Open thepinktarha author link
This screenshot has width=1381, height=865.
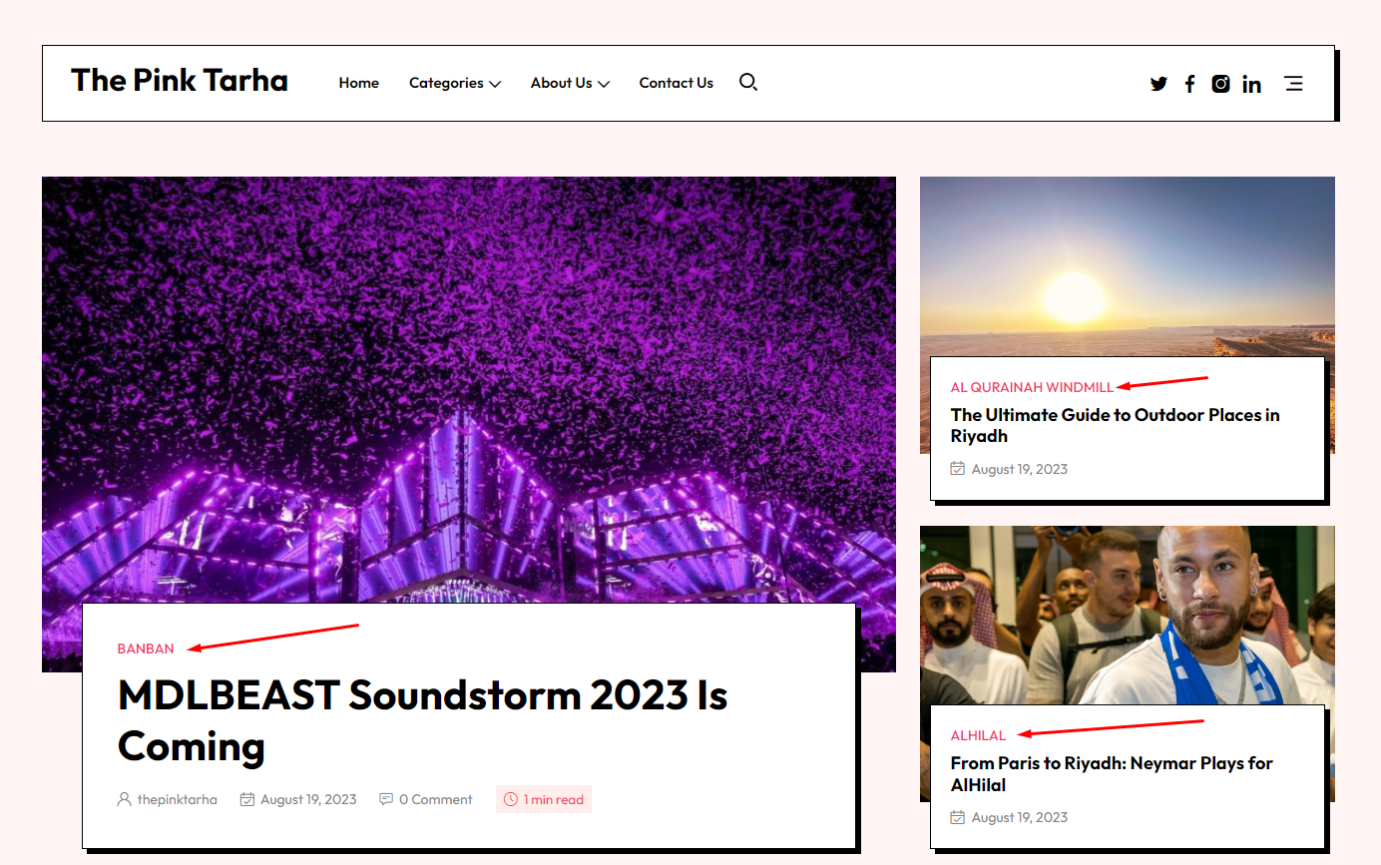[x=178, y=799]
